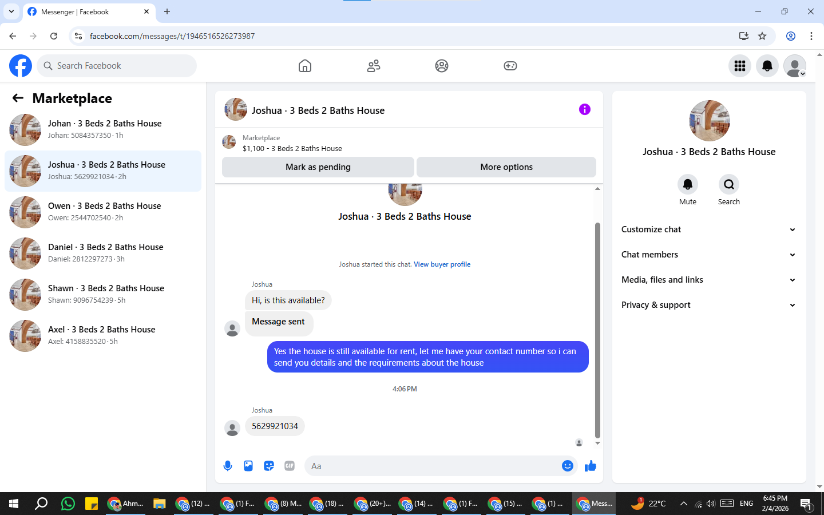Open Shawn conversation in Marketplace list
Image resolution: width=824 pixels, height=515 pixels.
[103, 295]
